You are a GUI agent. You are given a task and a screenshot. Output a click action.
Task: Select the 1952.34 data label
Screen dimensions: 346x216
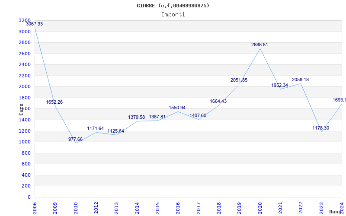click(279, 85)
